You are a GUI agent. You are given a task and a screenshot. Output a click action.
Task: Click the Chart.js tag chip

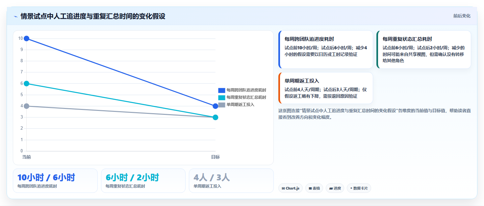click(290, 188)
